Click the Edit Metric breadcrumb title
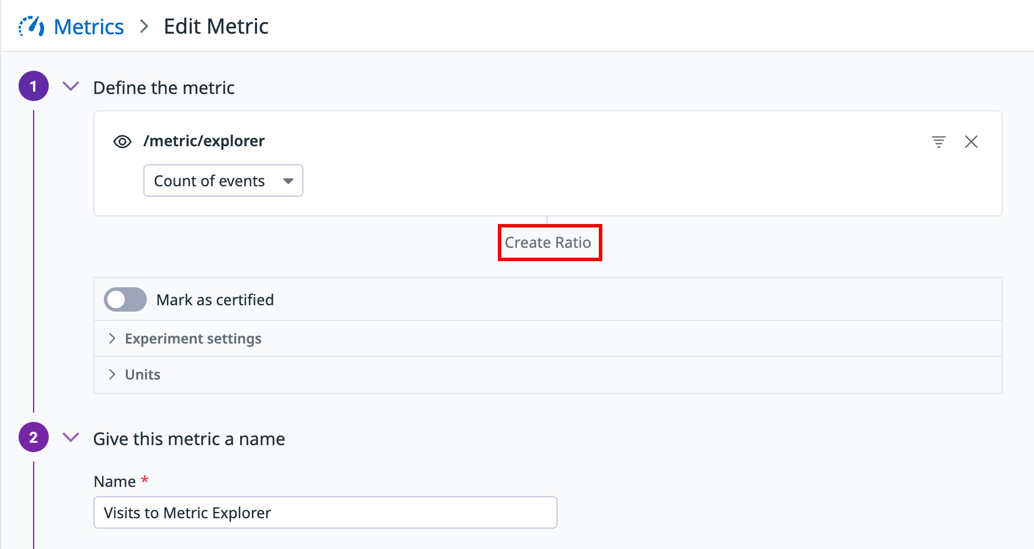The image size is (1034, 549). 216,27
